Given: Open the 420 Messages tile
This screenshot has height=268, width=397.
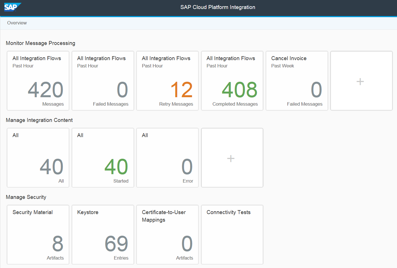Looking at the screenshot, I should point(38,81).
